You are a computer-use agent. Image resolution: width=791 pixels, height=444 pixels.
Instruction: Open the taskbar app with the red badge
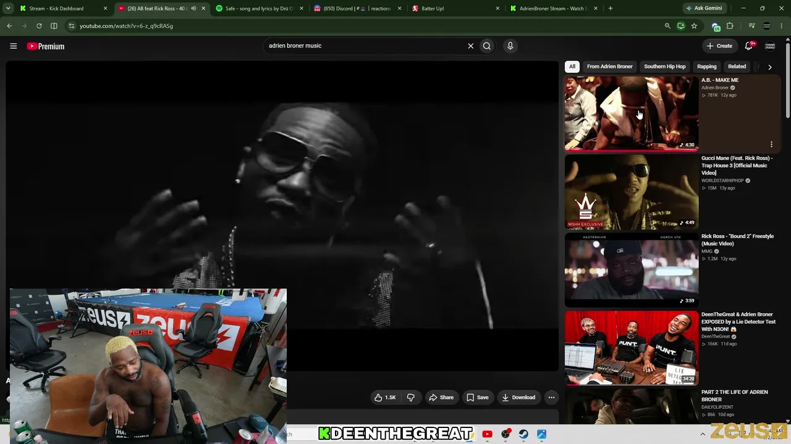tap(505, 434)
